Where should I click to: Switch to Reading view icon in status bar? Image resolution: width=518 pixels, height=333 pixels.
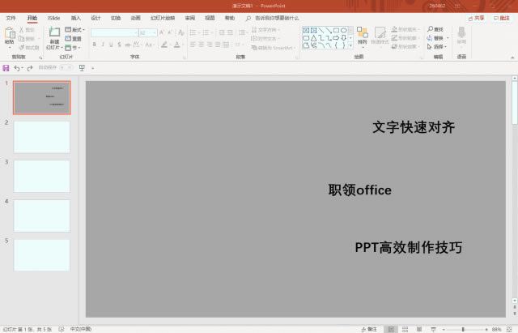419,329
